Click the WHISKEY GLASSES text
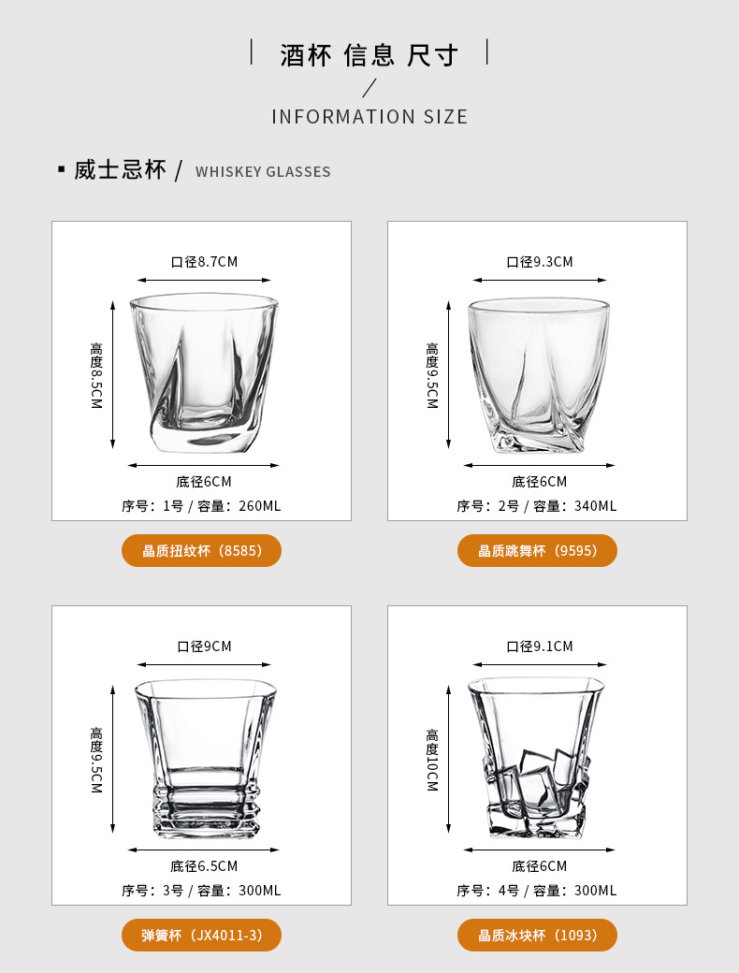Image resolution: width=739 pixels, height=973 pixels. pos(263,172)
